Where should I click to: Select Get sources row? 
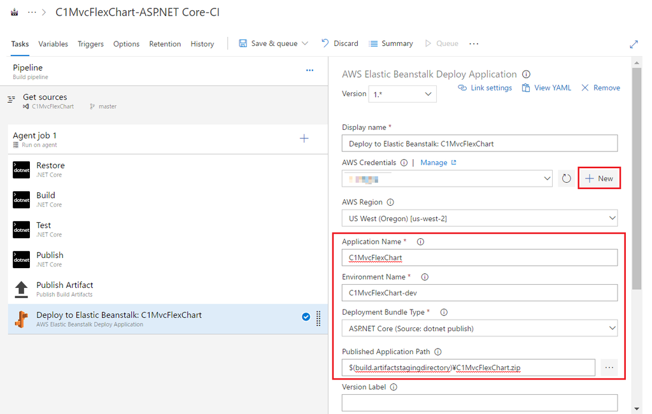(x=164, y=102)
